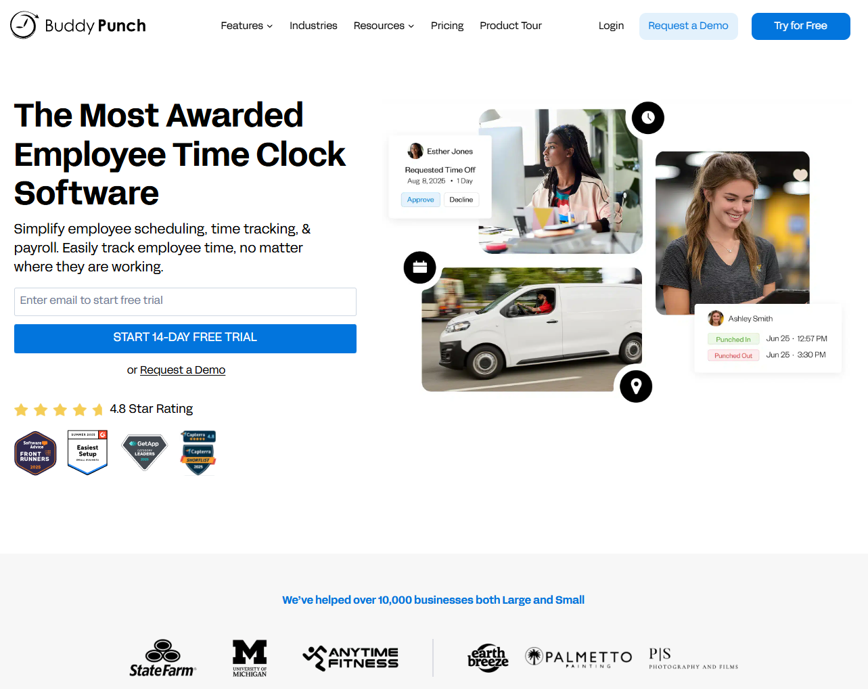Go to the Pricing page

point(447,26)
